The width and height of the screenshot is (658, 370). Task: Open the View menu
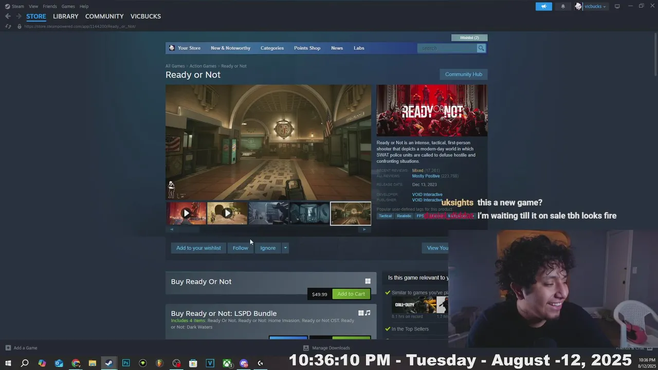(33, 6)
